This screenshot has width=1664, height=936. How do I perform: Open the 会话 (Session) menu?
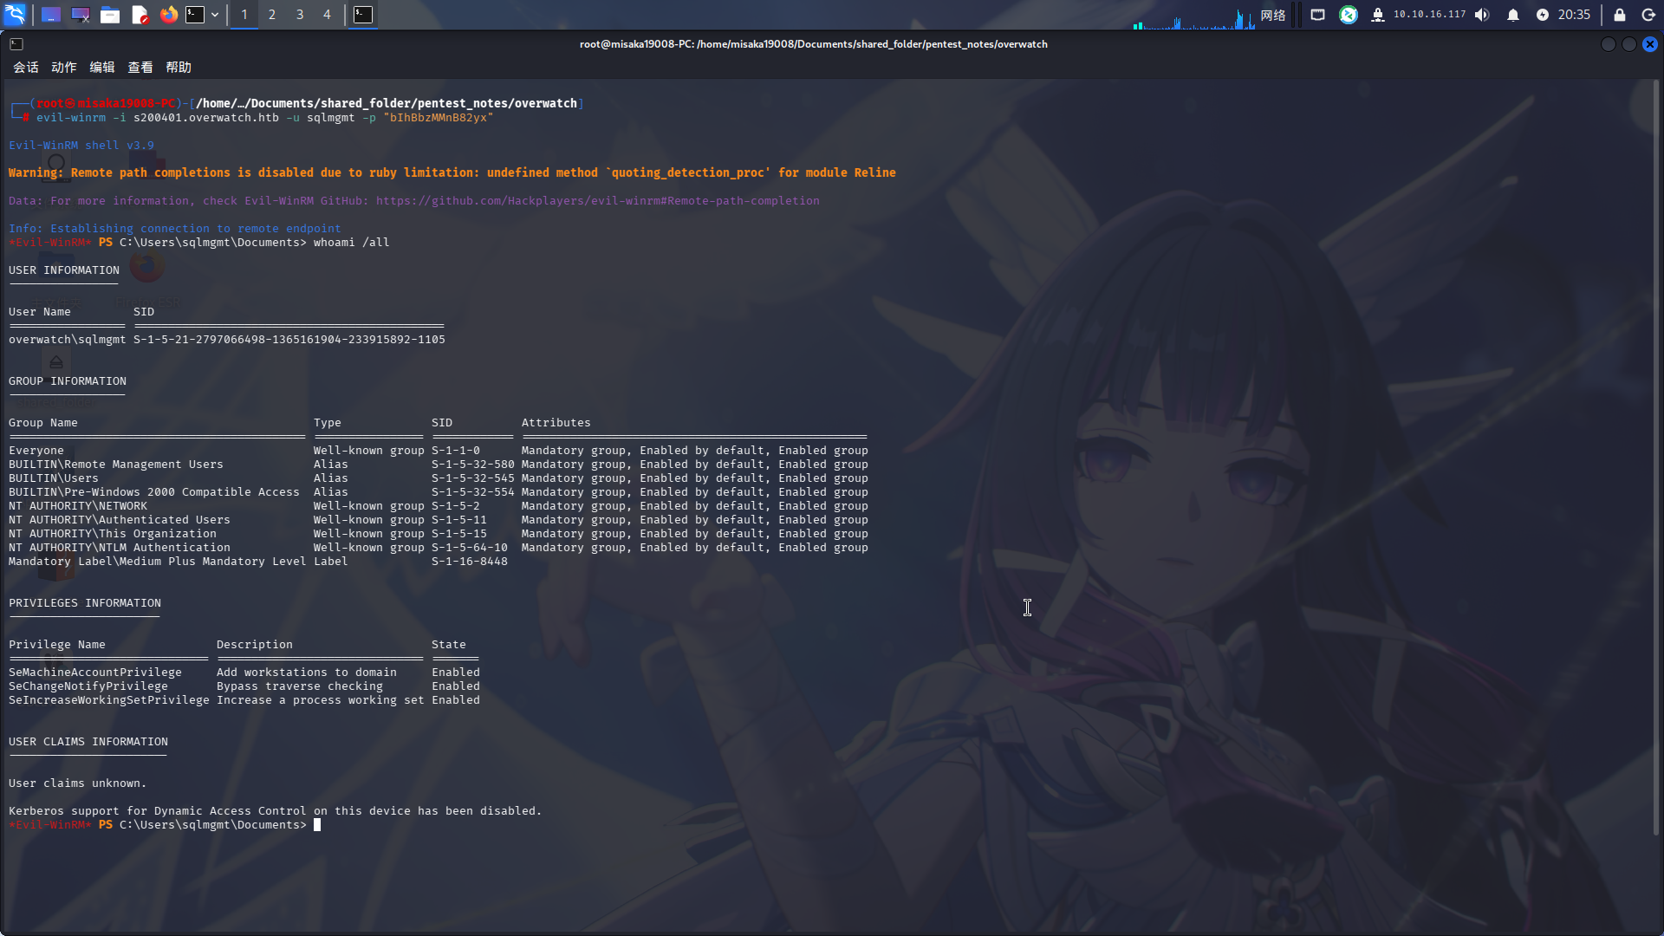pyautogui.click(x=25, y=68)
